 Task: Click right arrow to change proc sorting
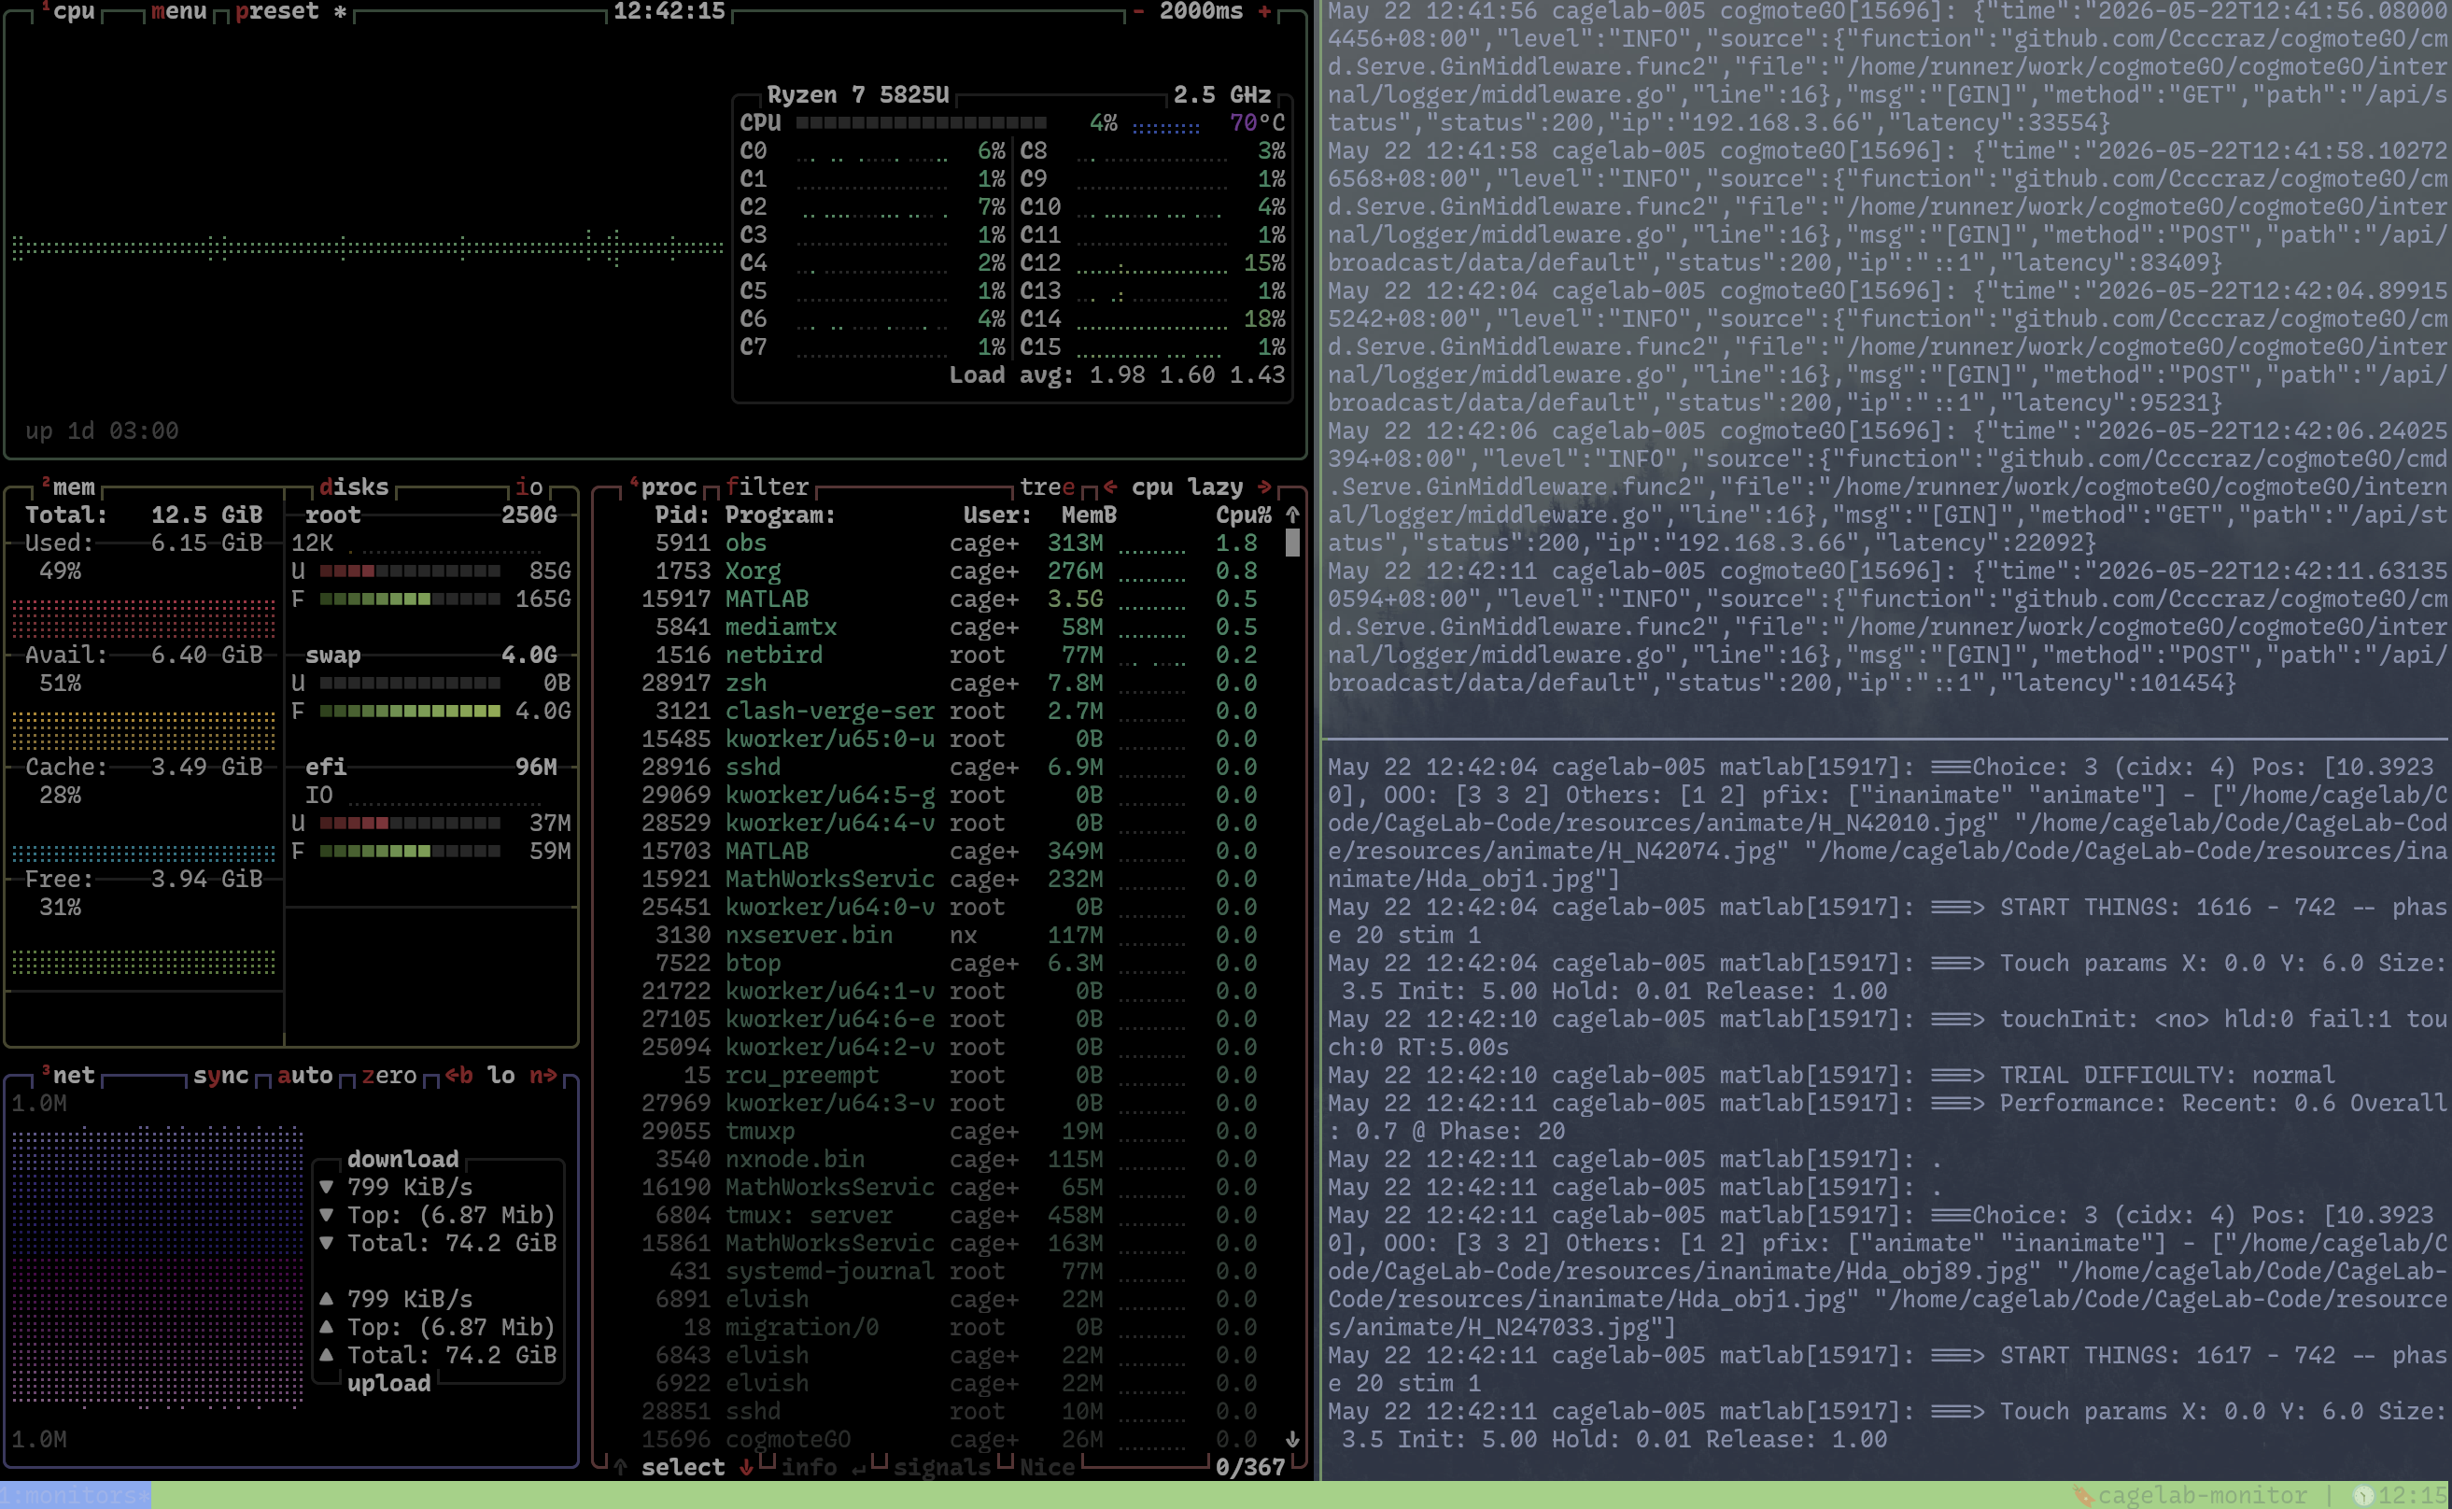(1264, 487)
